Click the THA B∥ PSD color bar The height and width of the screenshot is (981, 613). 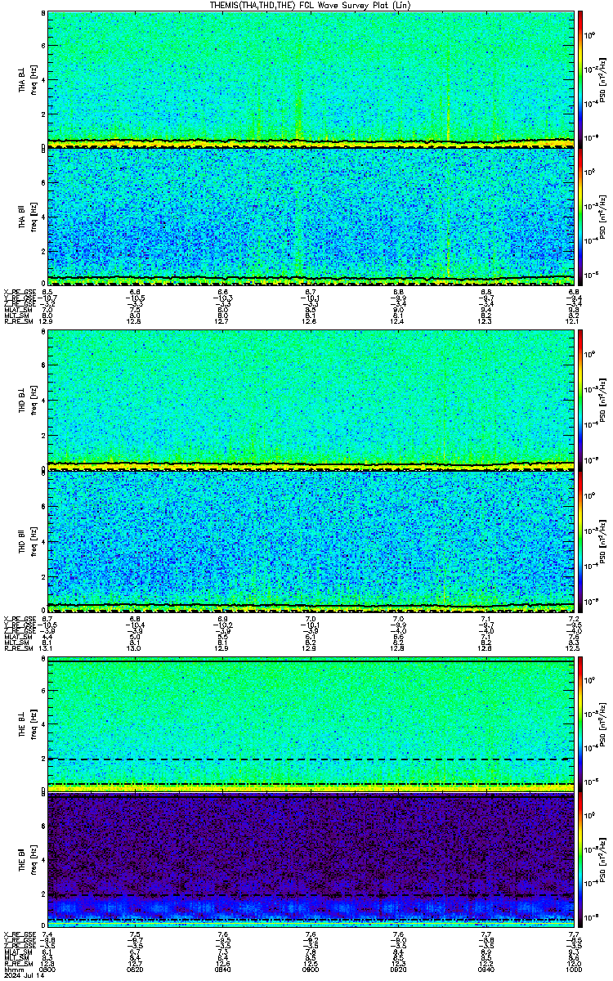pos(580,216)
